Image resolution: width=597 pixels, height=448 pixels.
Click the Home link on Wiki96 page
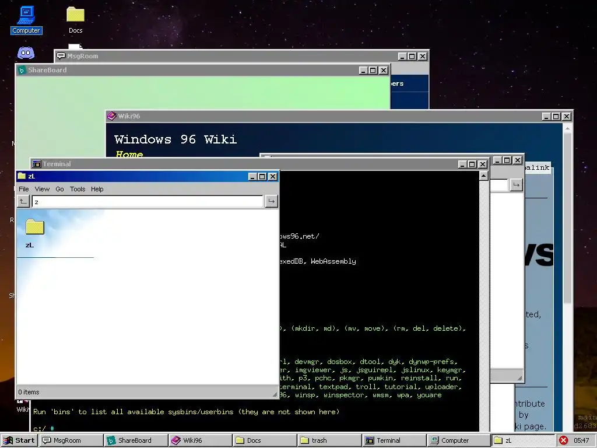coord(129,154)
